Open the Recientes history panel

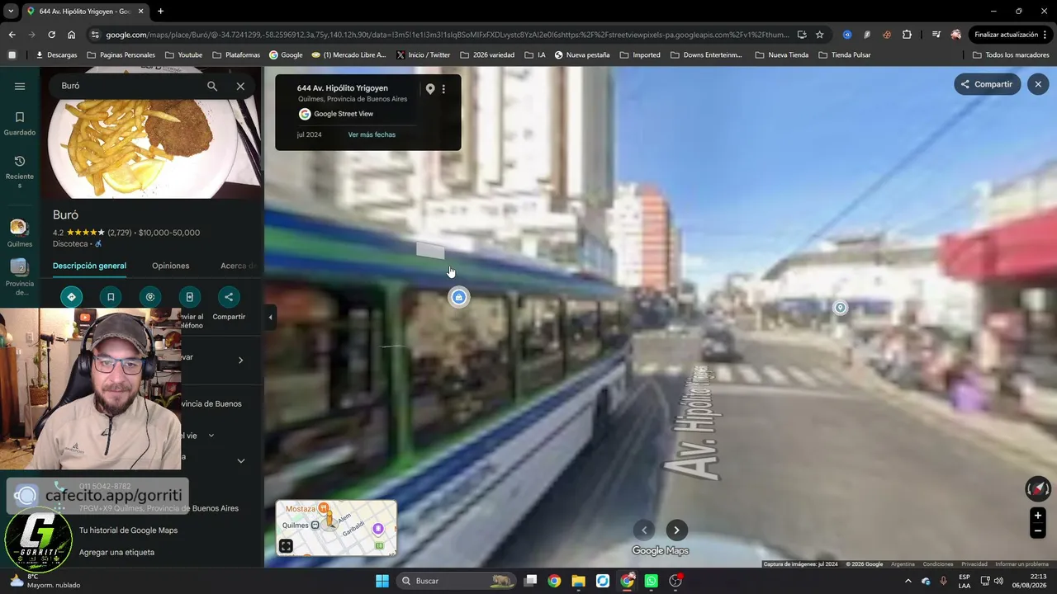click(20, 172)
